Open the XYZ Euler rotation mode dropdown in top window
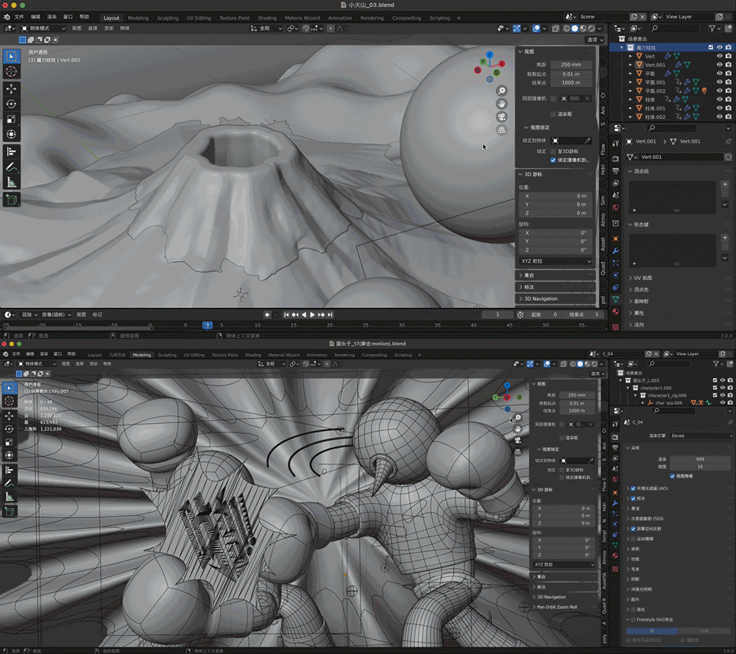 556,261
